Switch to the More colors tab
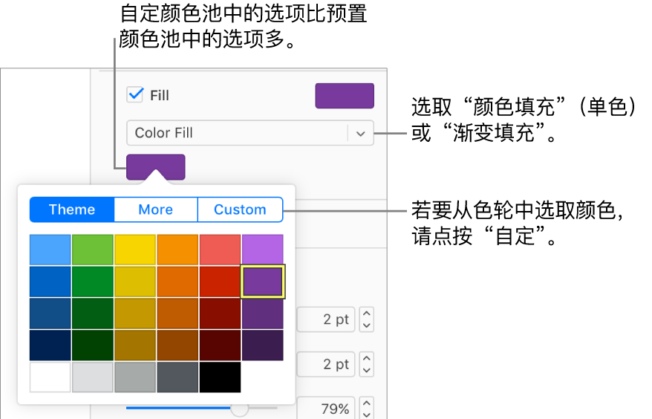This screenshot has width=652, height=419. coord(155,209)
